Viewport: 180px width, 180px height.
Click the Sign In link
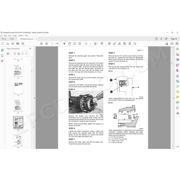click(174, 39)
